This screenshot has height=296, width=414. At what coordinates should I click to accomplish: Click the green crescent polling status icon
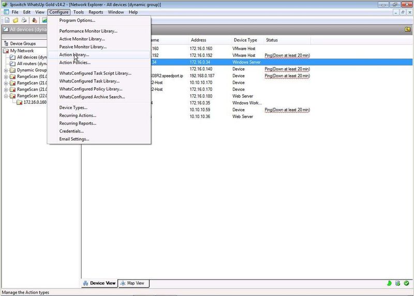pyautogui.click(x=389, y=284)
